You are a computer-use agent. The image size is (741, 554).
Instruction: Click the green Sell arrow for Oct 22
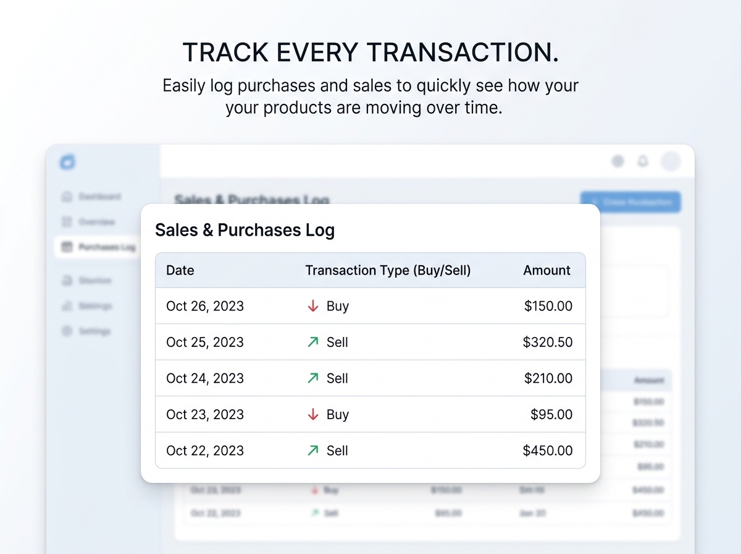coord(313,451)
